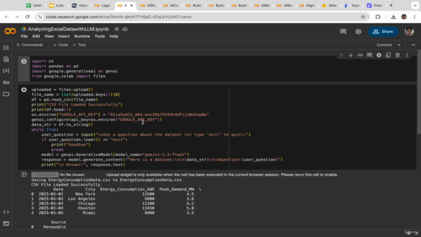Open Chrome three-dot menu
Screen dimensions: 421x237
tap(415, 17)
